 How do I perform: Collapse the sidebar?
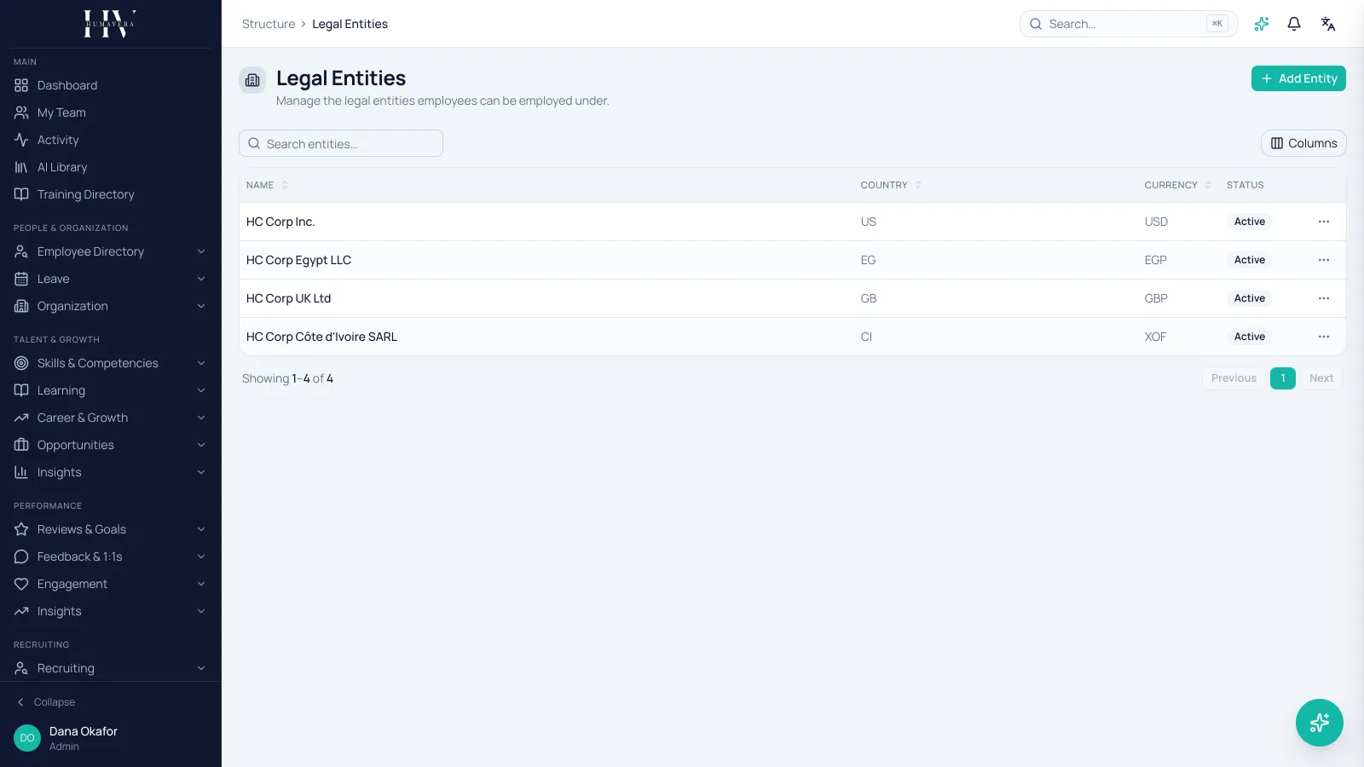(x=46, y=702)
